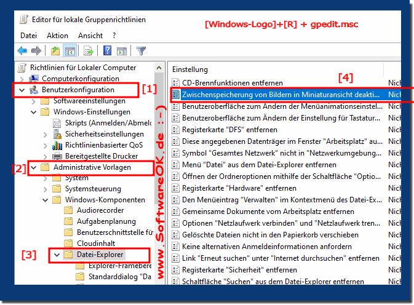Open the Aktion menu
This screenshot has width=414, height=305.
coord(57,36)
